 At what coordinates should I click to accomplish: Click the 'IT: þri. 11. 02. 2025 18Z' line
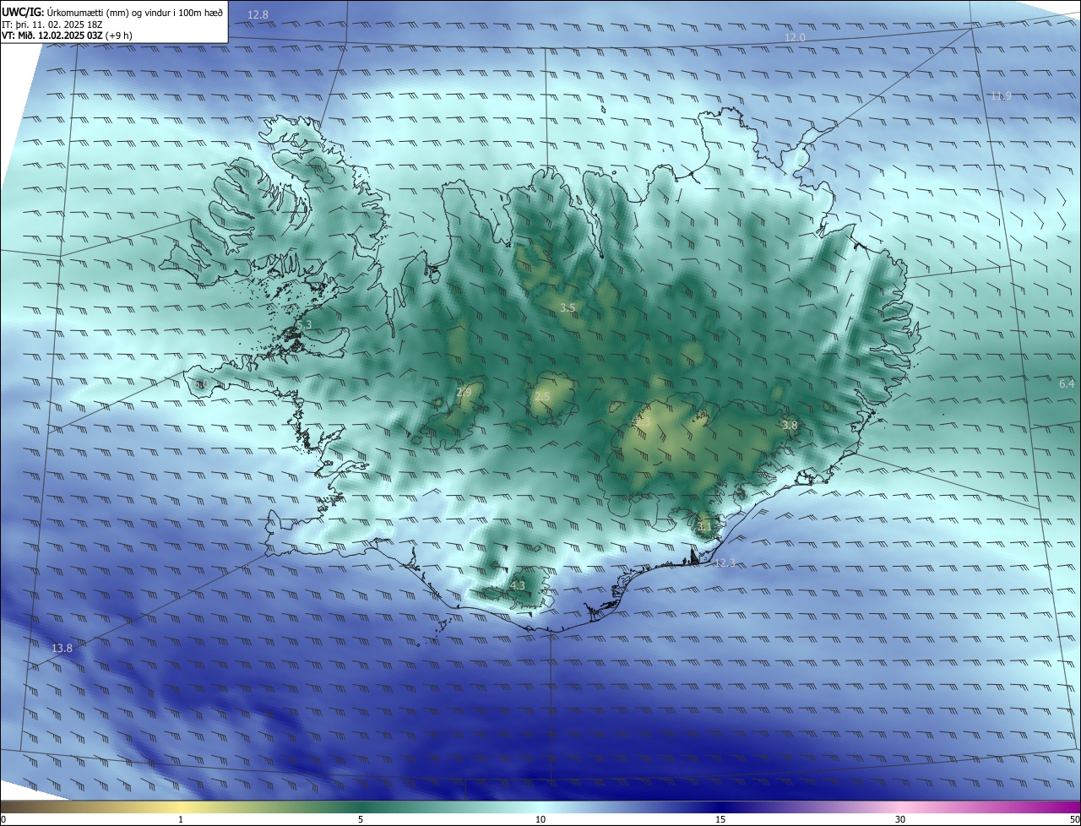pos(52,24)
